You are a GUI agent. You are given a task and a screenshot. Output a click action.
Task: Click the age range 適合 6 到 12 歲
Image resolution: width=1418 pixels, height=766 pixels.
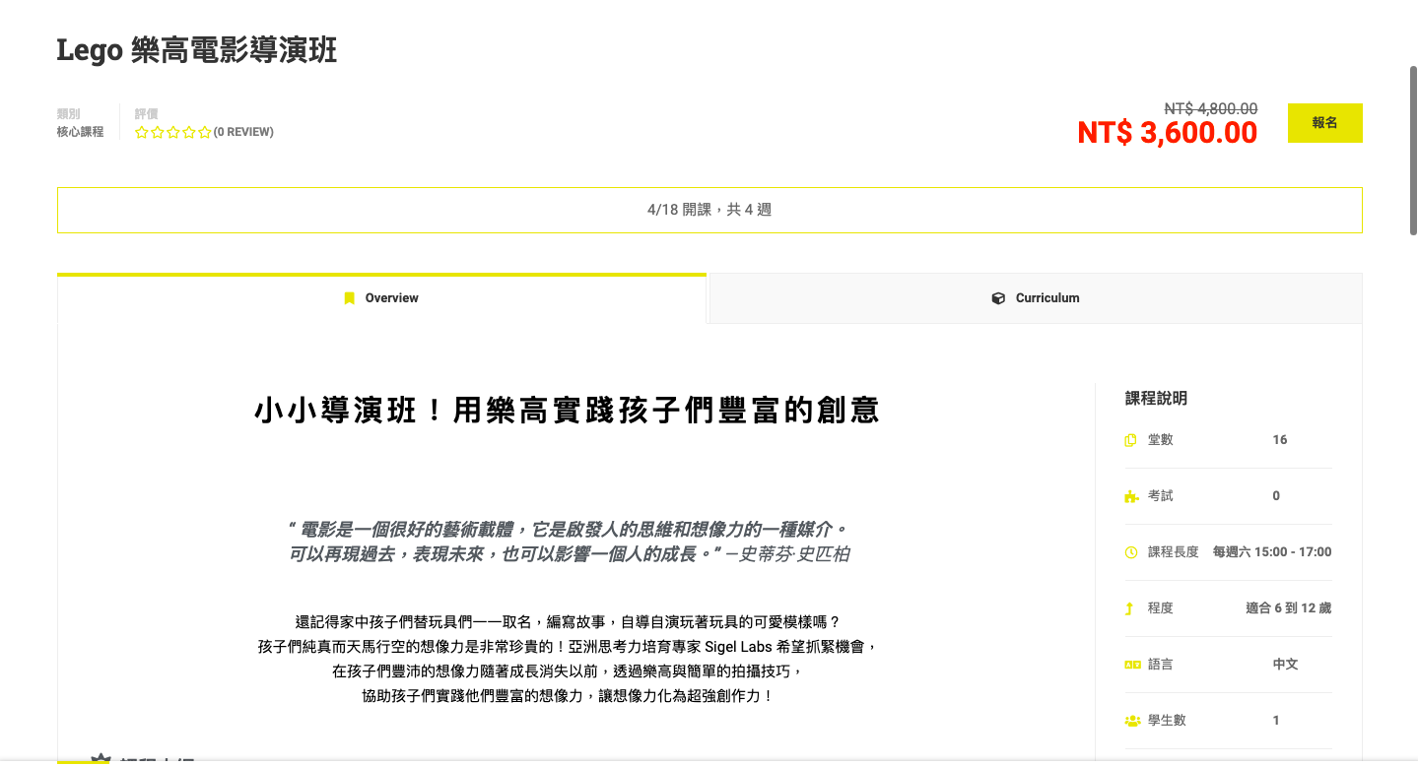(1288, 608)
